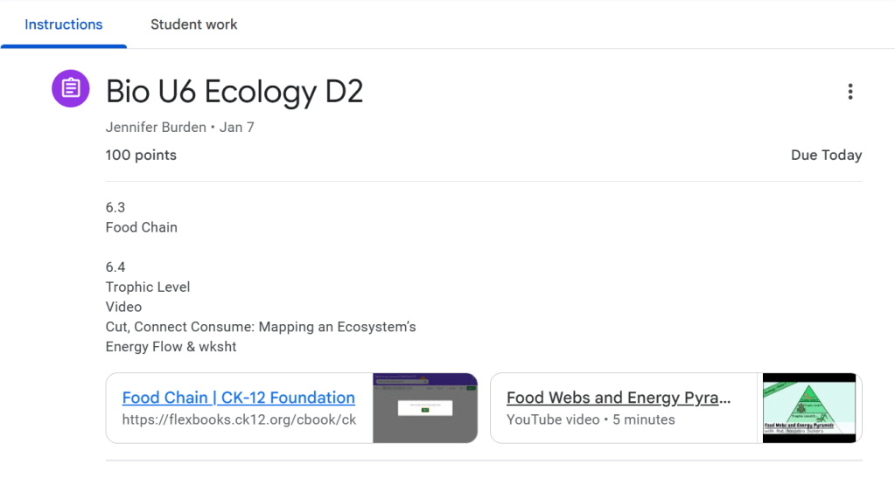This screenshot has width=895, height=478.
Task: Click the Bio U6 Ecology D2 title
Action: click(234, 91)
